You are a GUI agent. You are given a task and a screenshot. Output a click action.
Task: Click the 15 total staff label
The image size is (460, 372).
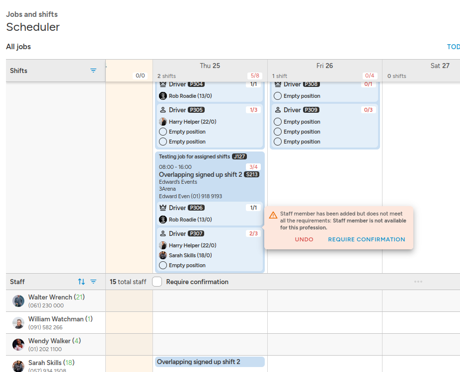[x=128, y=282]
